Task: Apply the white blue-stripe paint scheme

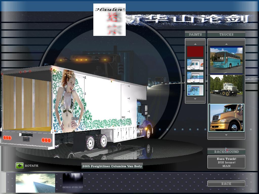Action: pos(195,77)
